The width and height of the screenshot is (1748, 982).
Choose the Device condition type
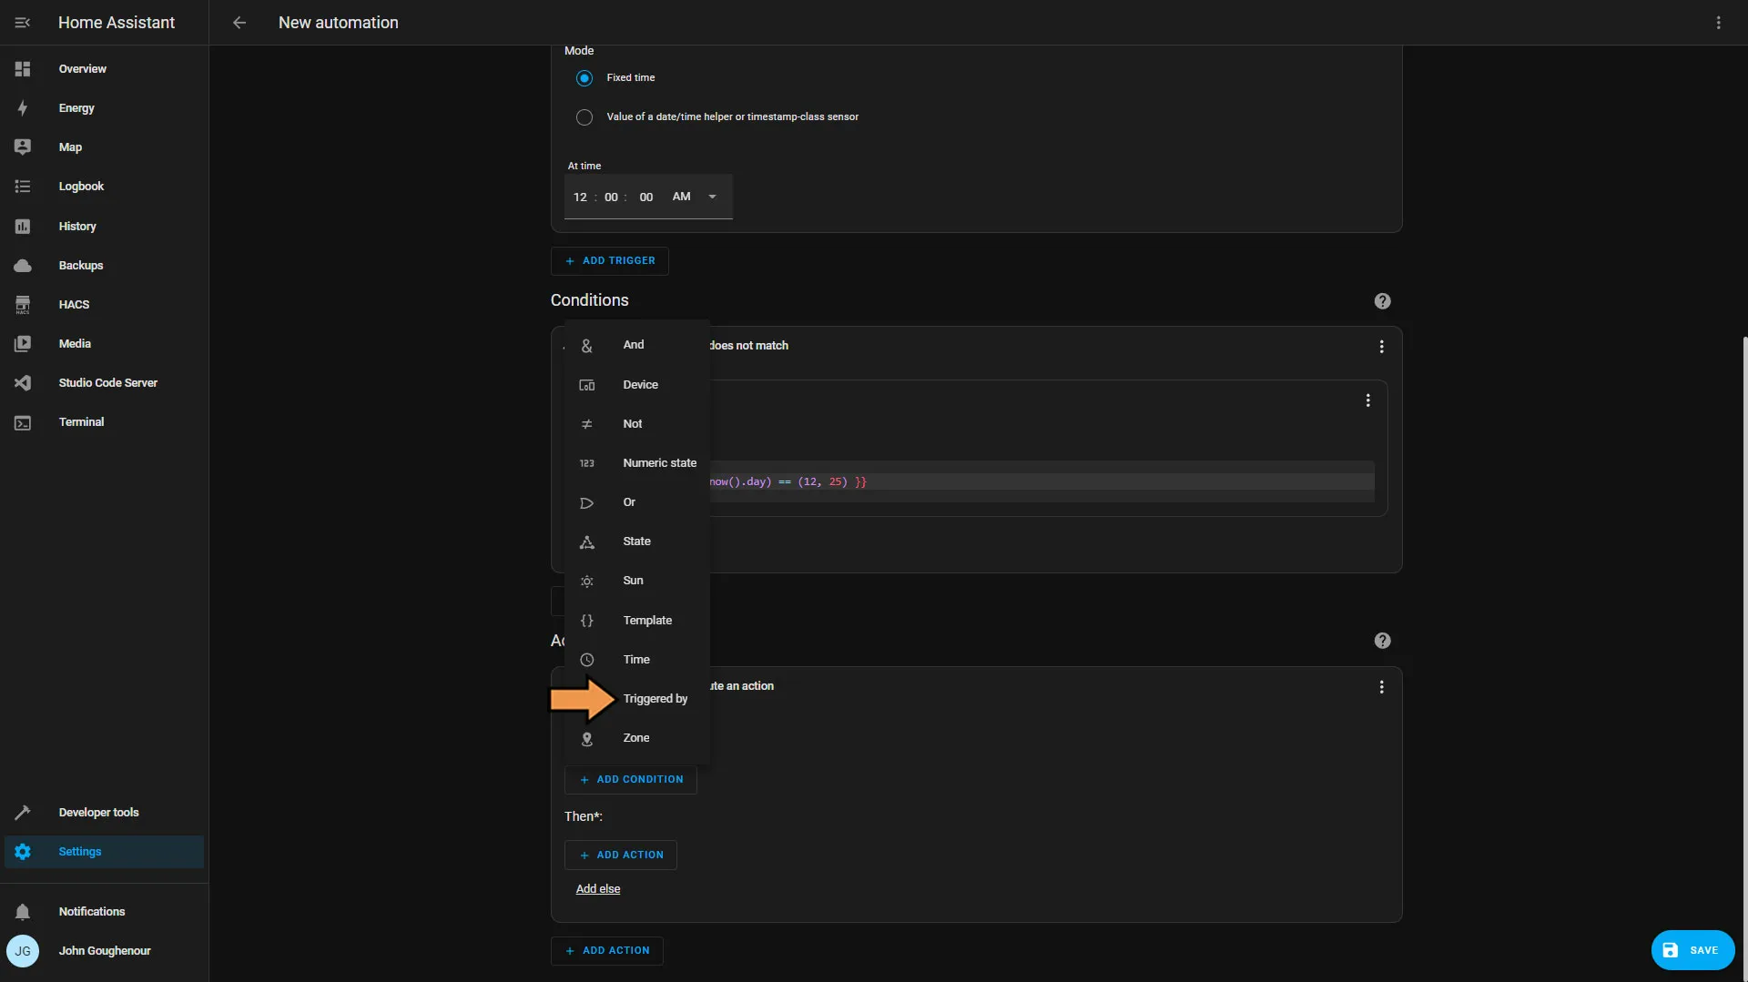pos(637,385)
